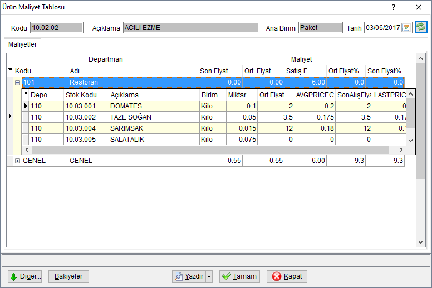Click the Ana Birim field Paket
This screenshot has height=288, width=432.
[x=321, y=28]
